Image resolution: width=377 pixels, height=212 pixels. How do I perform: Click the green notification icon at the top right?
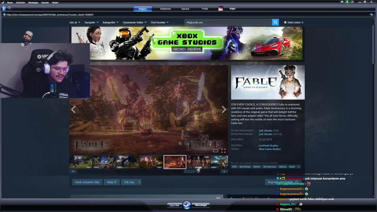tap(347, 2)
